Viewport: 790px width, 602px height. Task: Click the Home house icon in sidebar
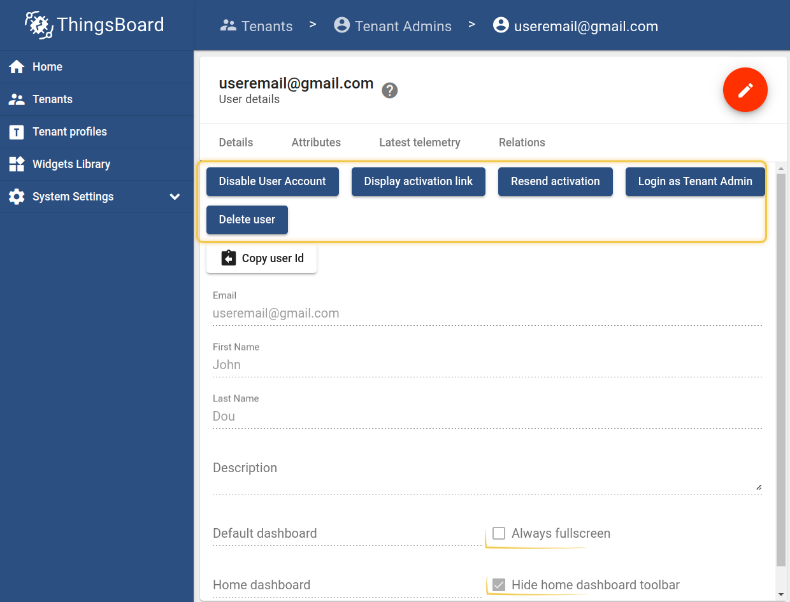17,67
